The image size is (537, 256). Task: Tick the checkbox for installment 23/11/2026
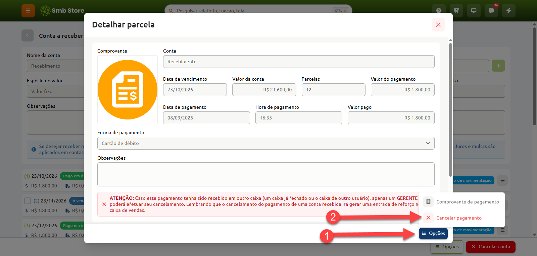(x=28, y=201)
